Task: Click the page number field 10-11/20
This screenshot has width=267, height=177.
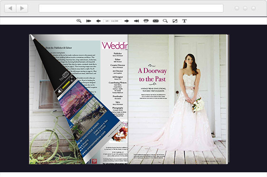Action: click(112, 21)
